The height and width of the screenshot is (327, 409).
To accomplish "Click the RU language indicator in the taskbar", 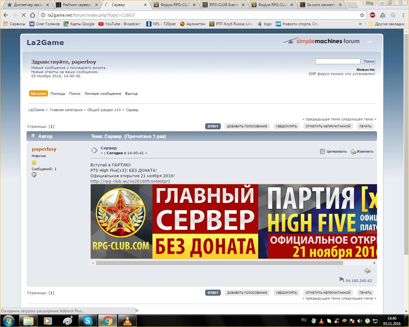I will click(x=304, y=320).
